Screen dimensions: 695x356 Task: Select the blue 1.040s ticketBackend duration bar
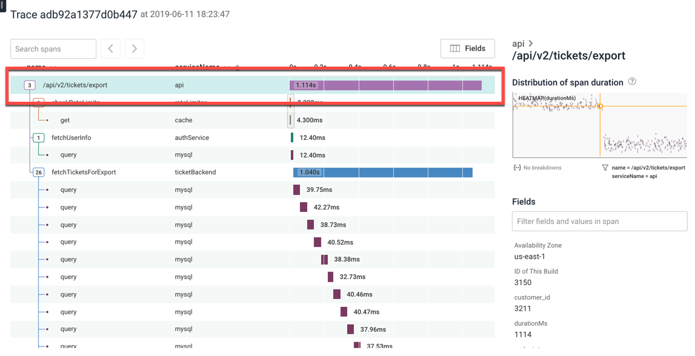tap(382, 172)
